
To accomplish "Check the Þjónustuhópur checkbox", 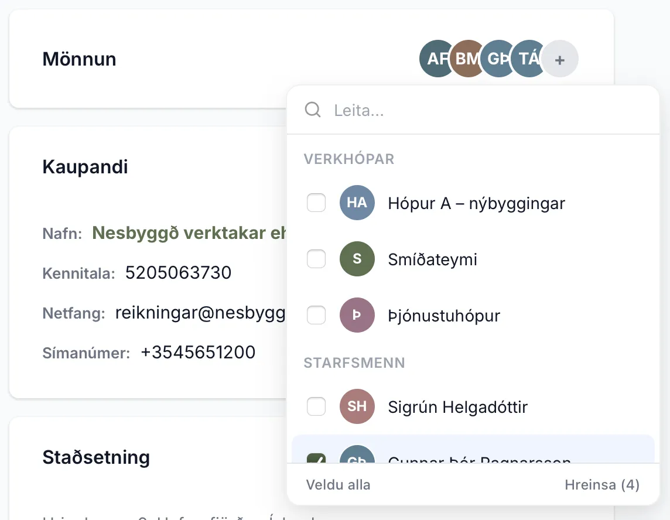I will pyautogui.click(x=316, y=315).
